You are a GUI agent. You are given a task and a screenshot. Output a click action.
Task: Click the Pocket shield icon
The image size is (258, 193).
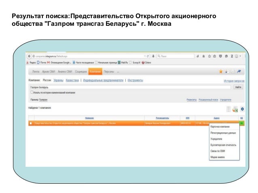(220, 56)
